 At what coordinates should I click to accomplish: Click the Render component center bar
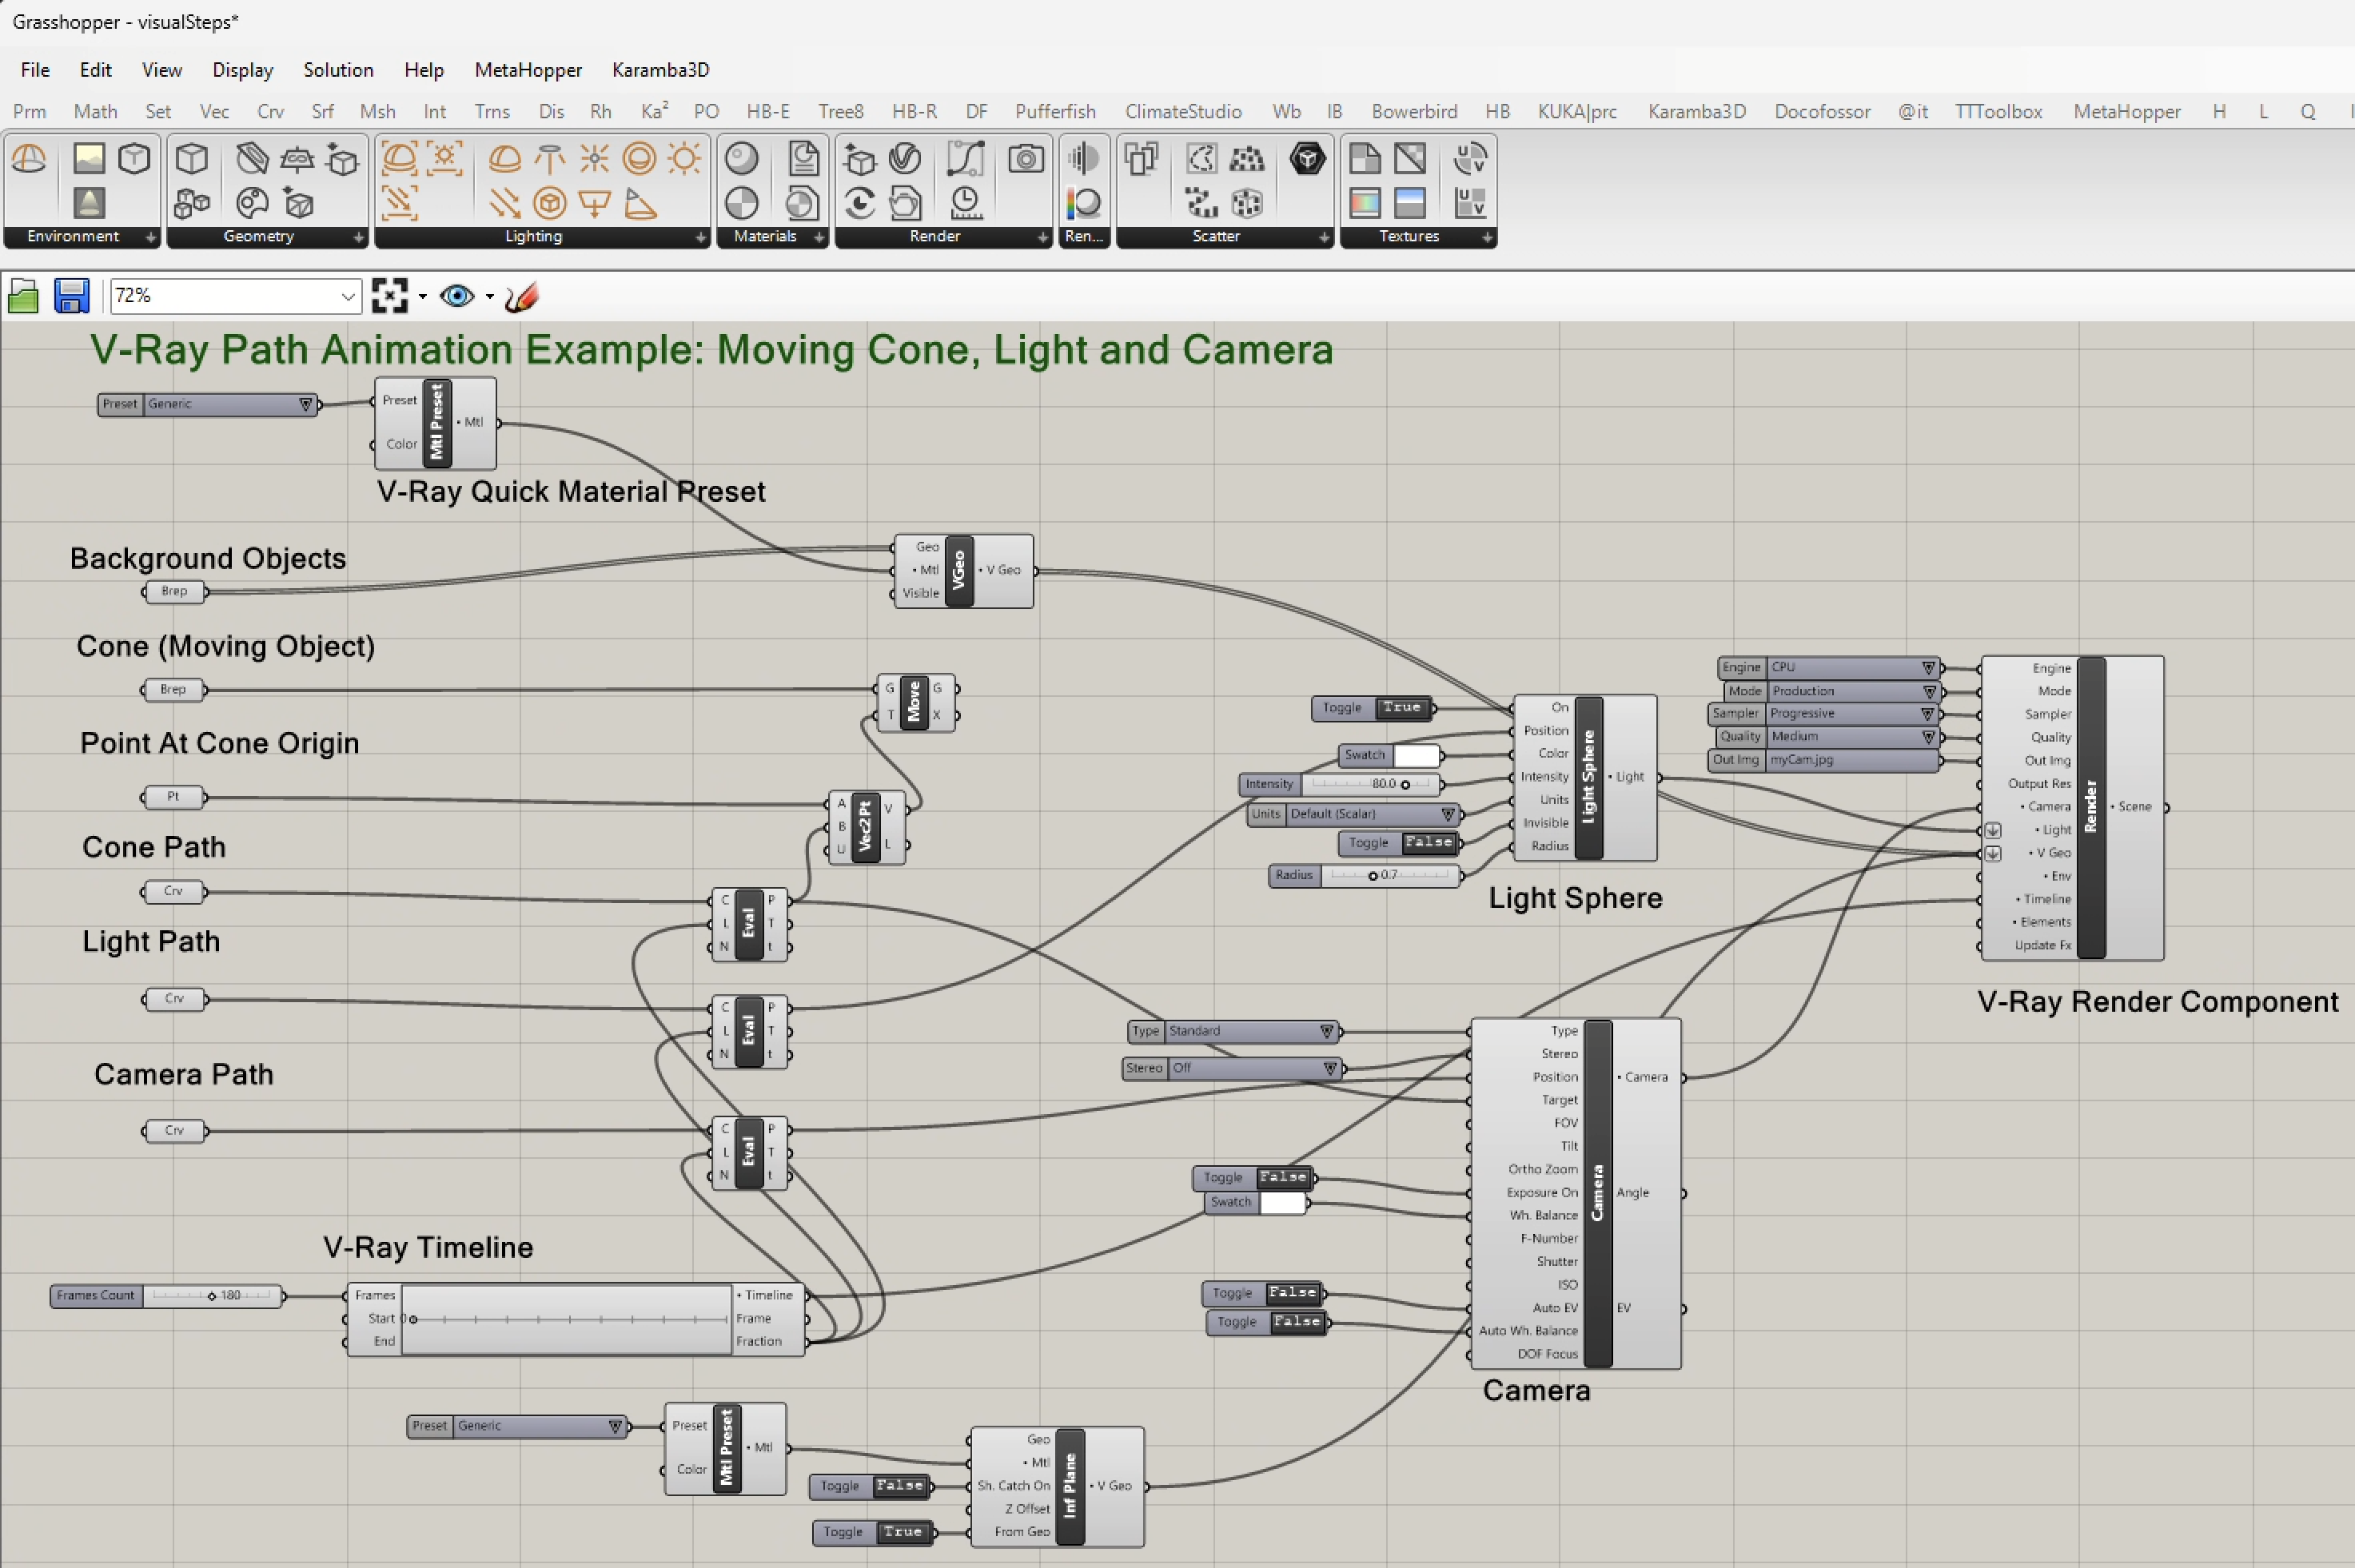pos(2090,807)
